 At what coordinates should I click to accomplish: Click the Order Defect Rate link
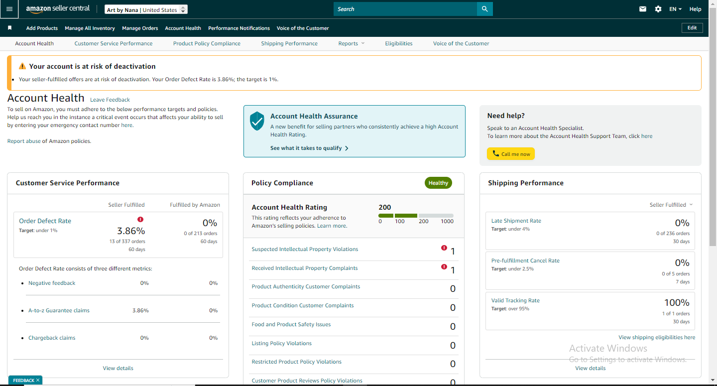(x=45, y=221)
